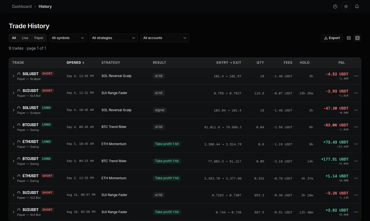Viewport: 370px width, 221px height.
Task: Expand the ETHUSDT trade opened Sep 2, 12:33 PM
Action: click(x=14, y=178)
